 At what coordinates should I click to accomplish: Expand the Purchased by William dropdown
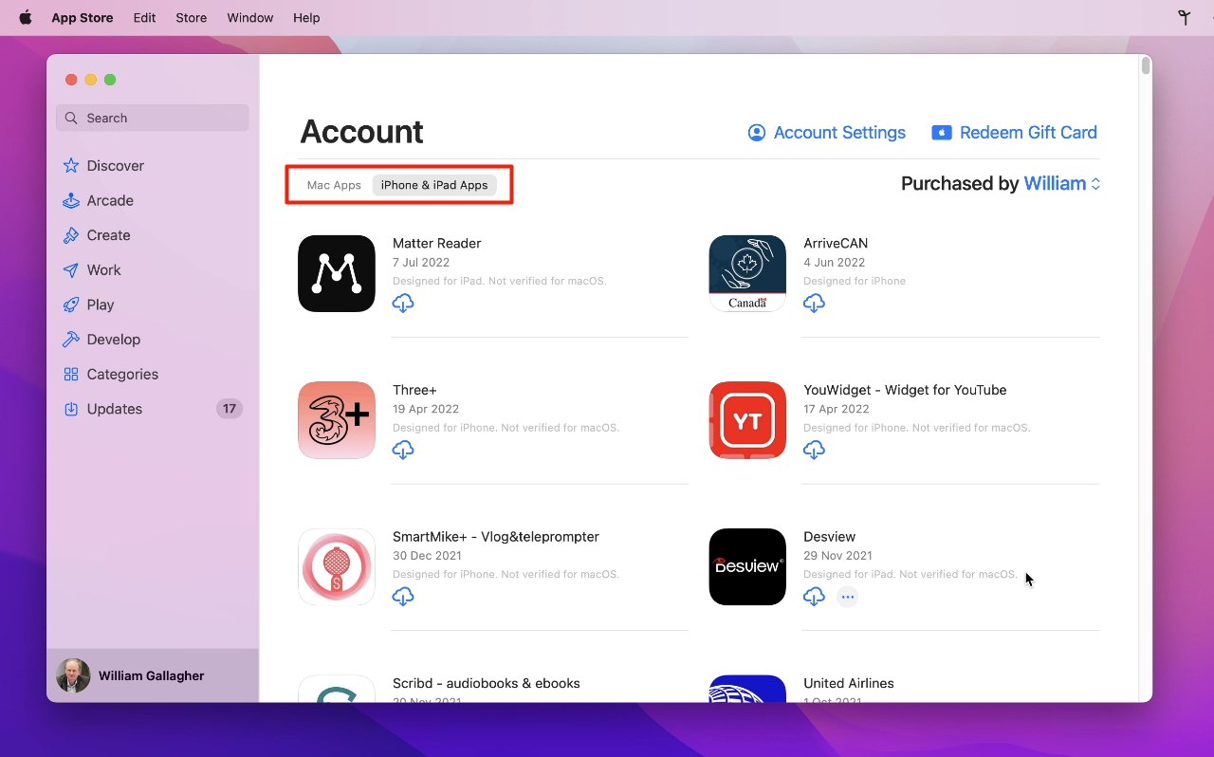point(1063,184)
